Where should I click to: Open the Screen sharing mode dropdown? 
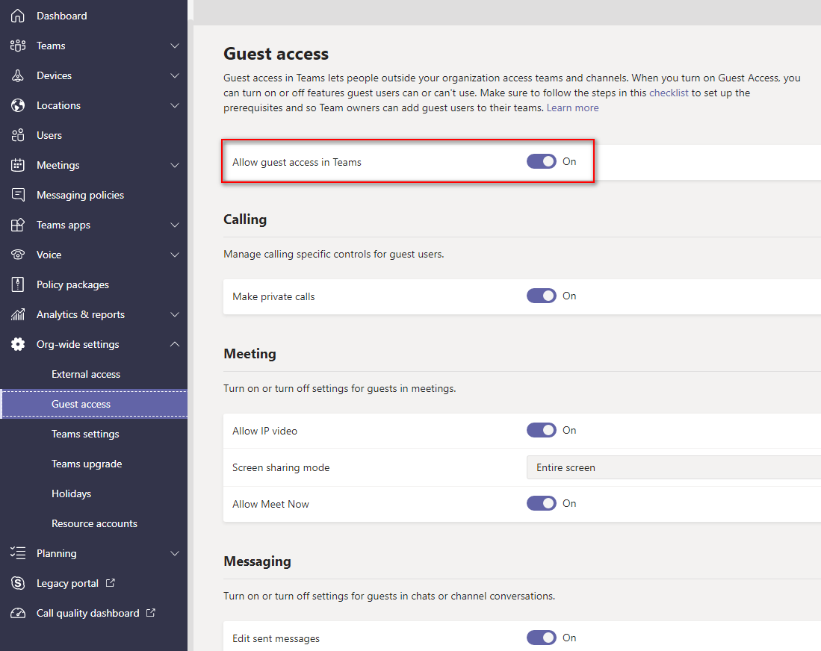tap(673, 467)
